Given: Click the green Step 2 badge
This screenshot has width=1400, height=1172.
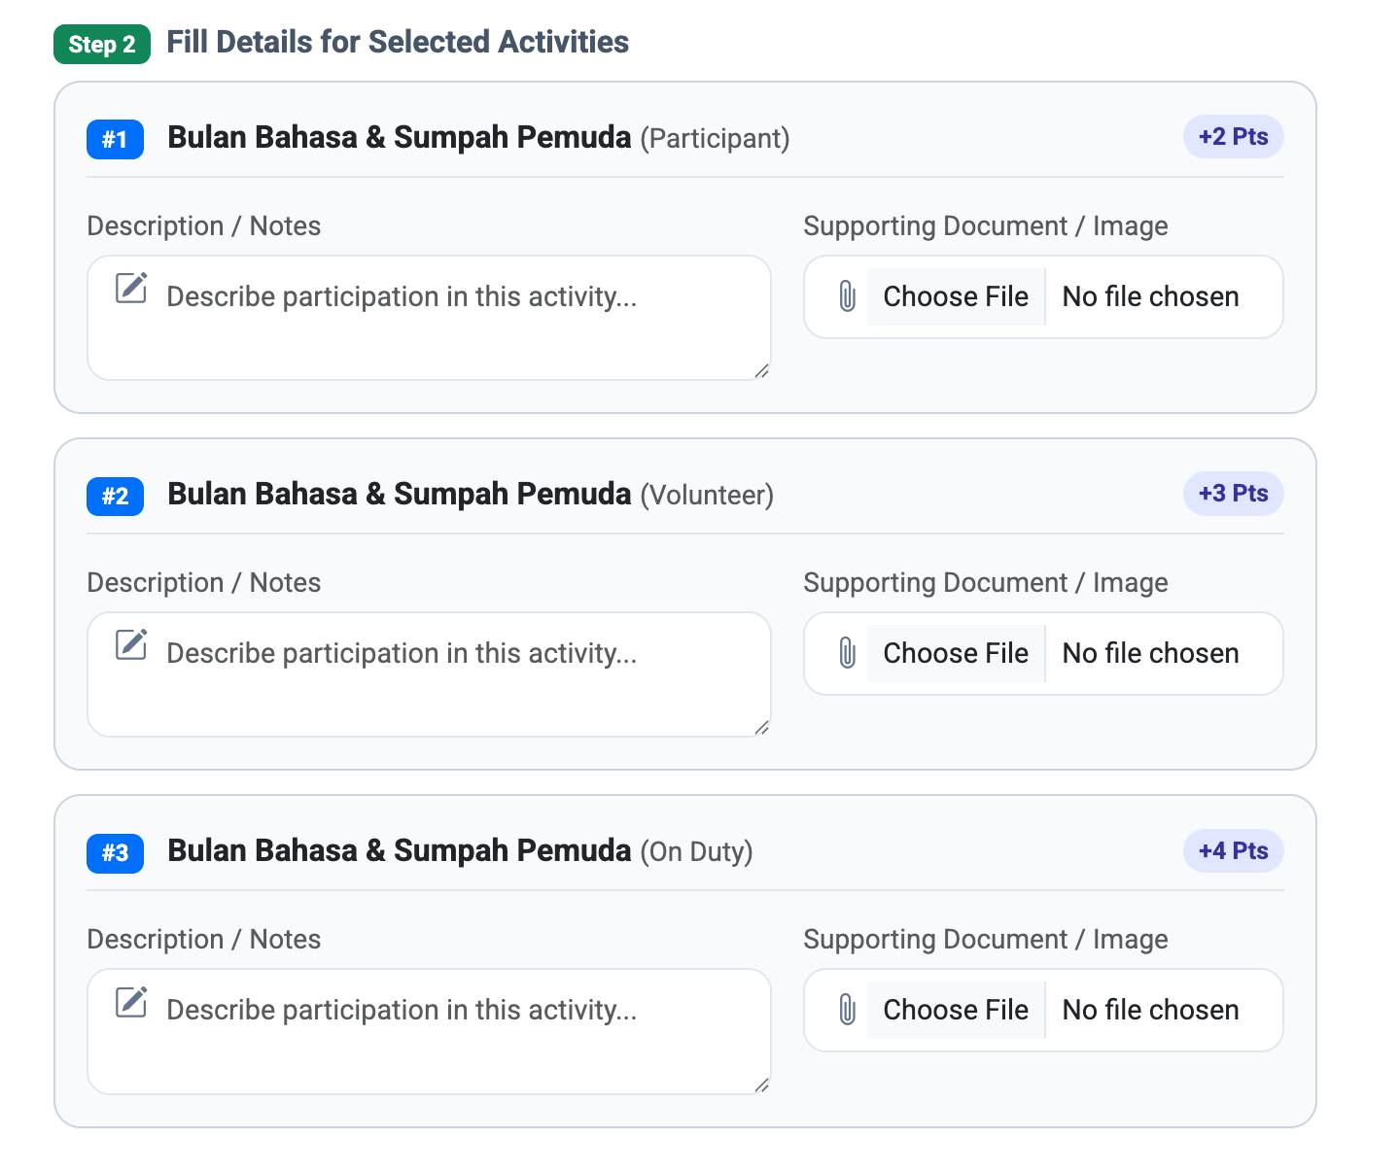Looking at the screenshot, I should click(x=102, y=45).
